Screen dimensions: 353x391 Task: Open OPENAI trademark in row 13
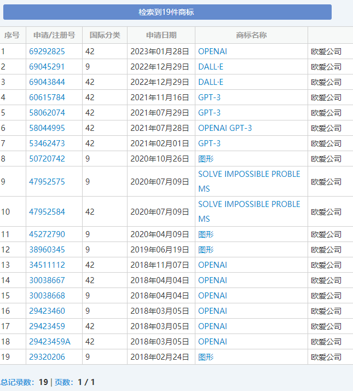pyautogui.click(x=213, y=265)
